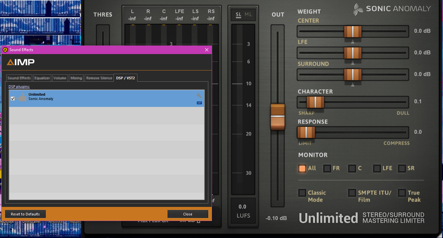This screenshot has height=238, width=443.
Task: Click the L channel -inf peak readout
Action: click(132, 19)
